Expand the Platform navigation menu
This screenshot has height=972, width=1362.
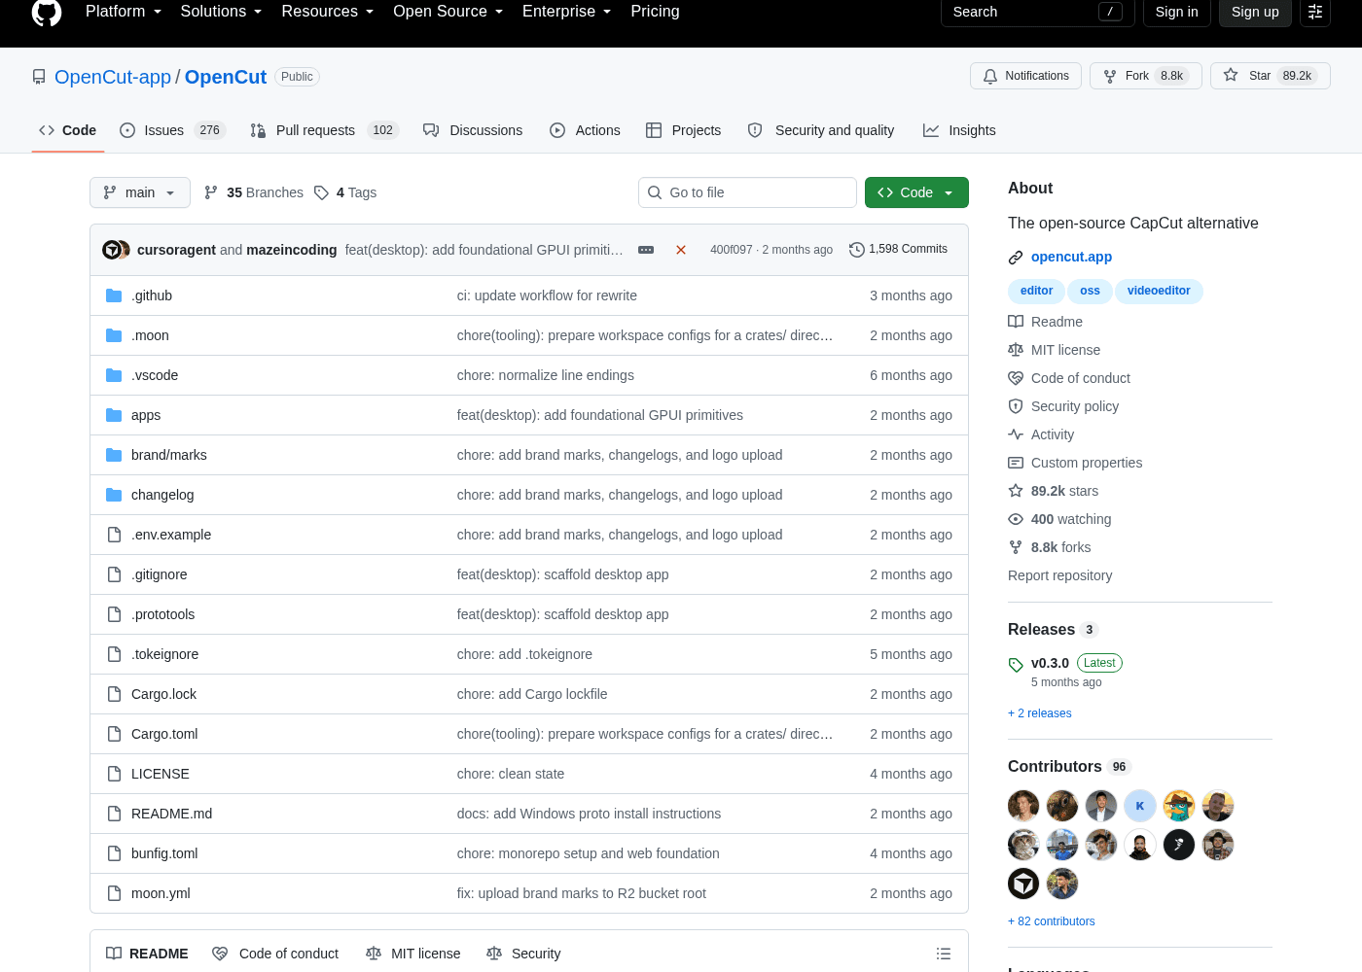pos(124,12)
